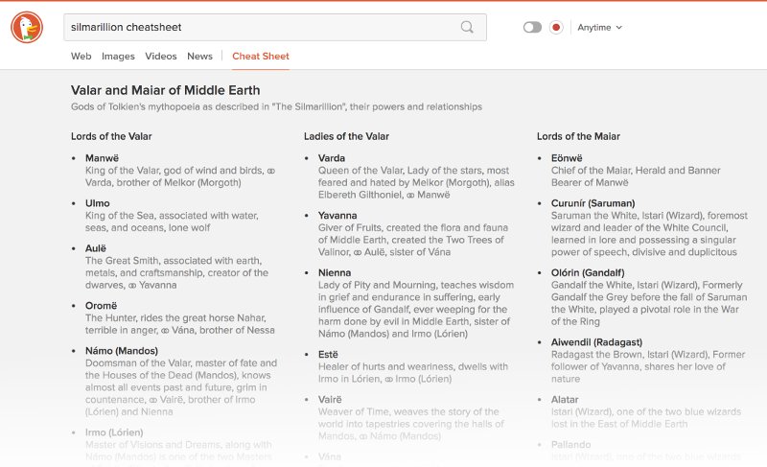Toggle the region switch off/on

pos(532,28)
